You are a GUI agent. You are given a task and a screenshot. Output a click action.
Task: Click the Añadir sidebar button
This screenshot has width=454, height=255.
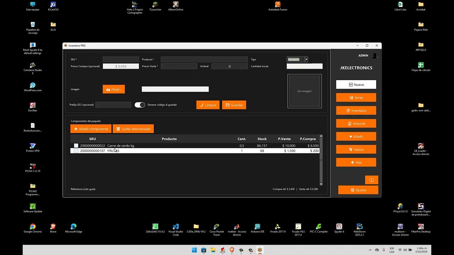pos(356,136)
